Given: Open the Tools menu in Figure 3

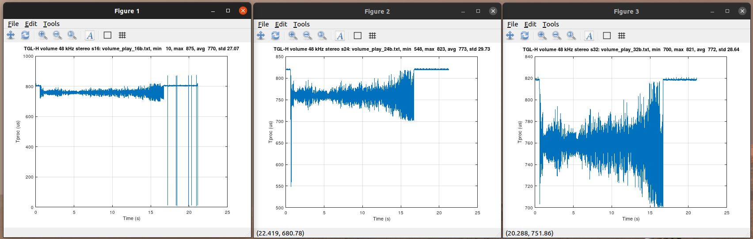Looking at the screenshot, I should 551,24.
